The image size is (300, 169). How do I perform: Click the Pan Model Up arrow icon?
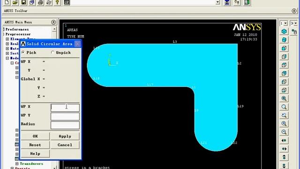point(284,157)
